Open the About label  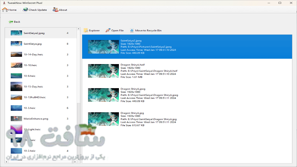[63, 10]
